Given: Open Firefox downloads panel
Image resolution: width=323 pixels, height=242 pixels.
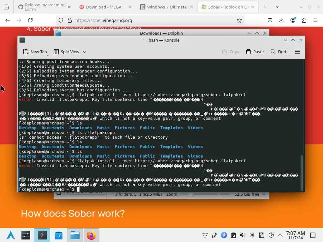Looking at the screenshot, I should [x=281, y=20].
